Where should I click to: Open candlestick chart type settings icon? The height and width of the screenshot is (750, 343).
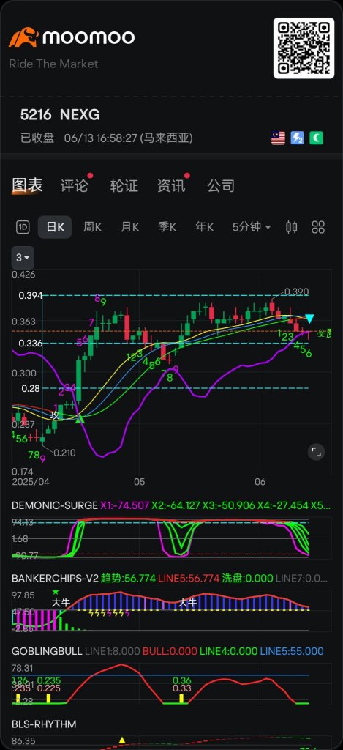[291, 227]
